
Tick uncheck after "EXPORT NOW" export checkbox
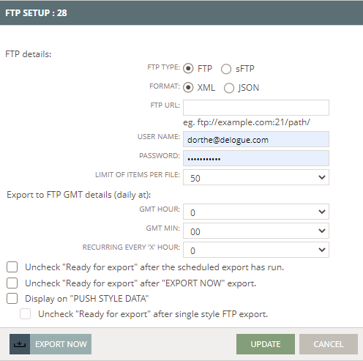click(12, 283)
